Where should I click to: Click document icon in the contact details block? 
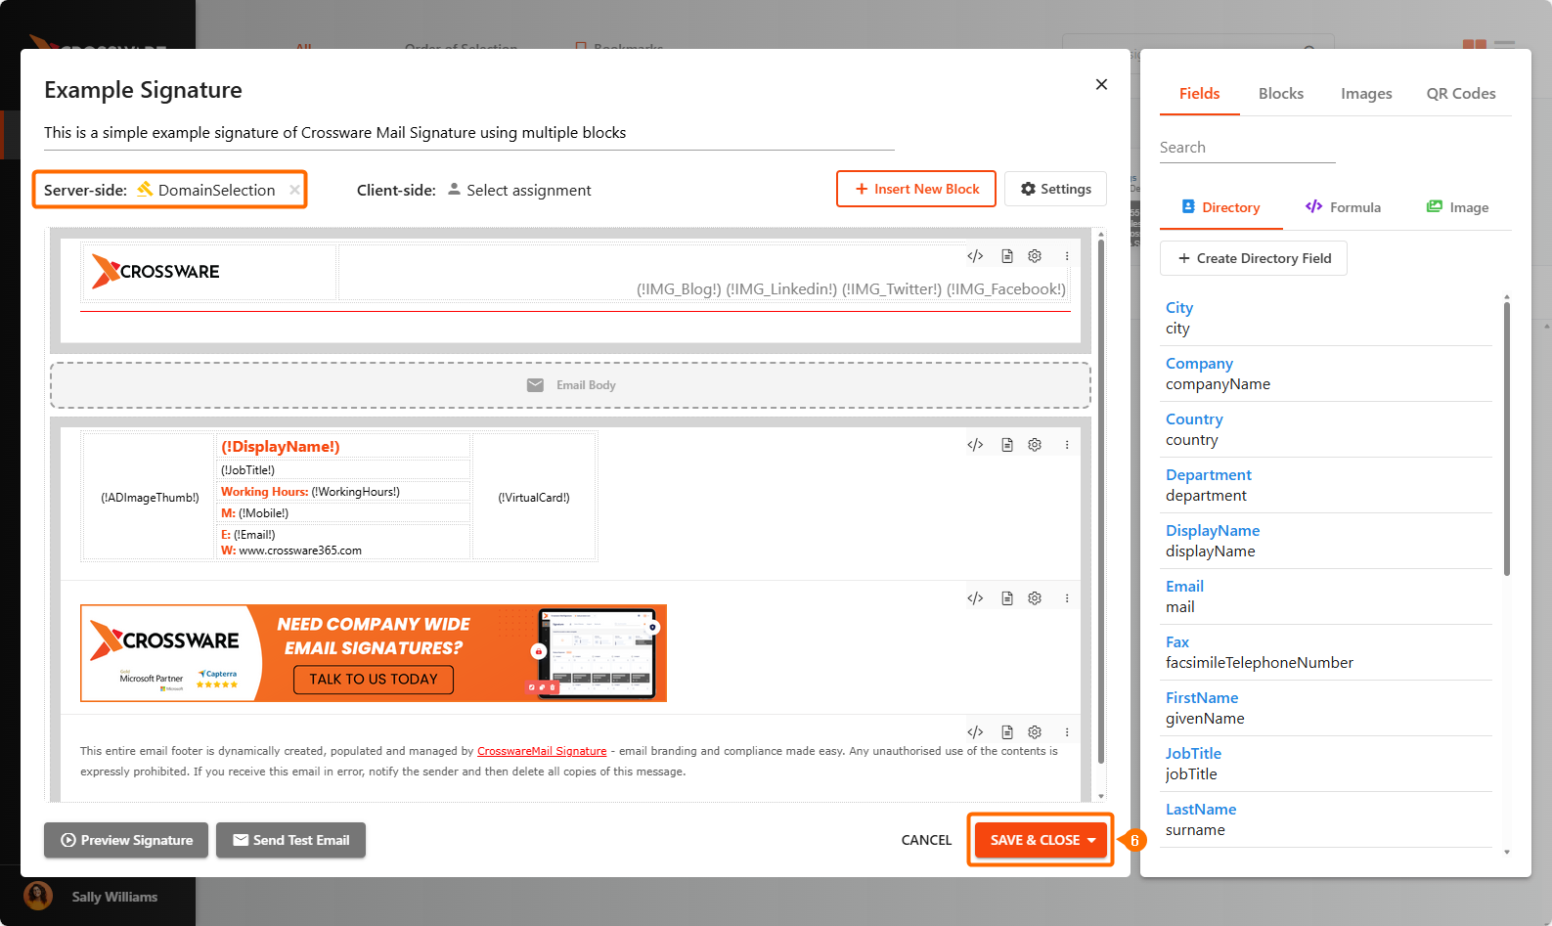1006,445
